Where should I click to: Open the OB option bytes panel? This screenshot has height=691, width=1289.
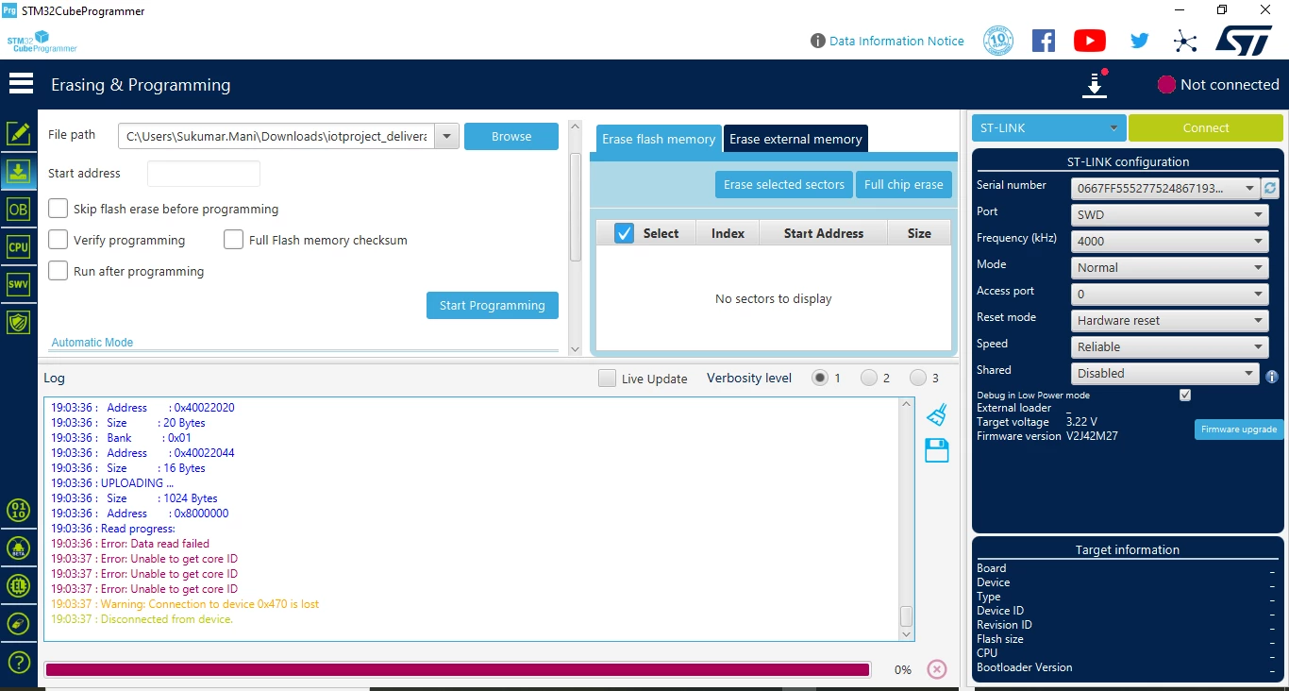pyautogui.click(x=18, y=210)
